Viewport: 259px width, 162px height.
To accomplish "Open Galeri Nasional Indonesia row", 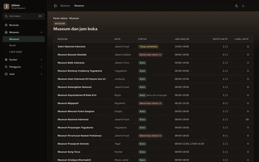I will (x=153, y=47).
